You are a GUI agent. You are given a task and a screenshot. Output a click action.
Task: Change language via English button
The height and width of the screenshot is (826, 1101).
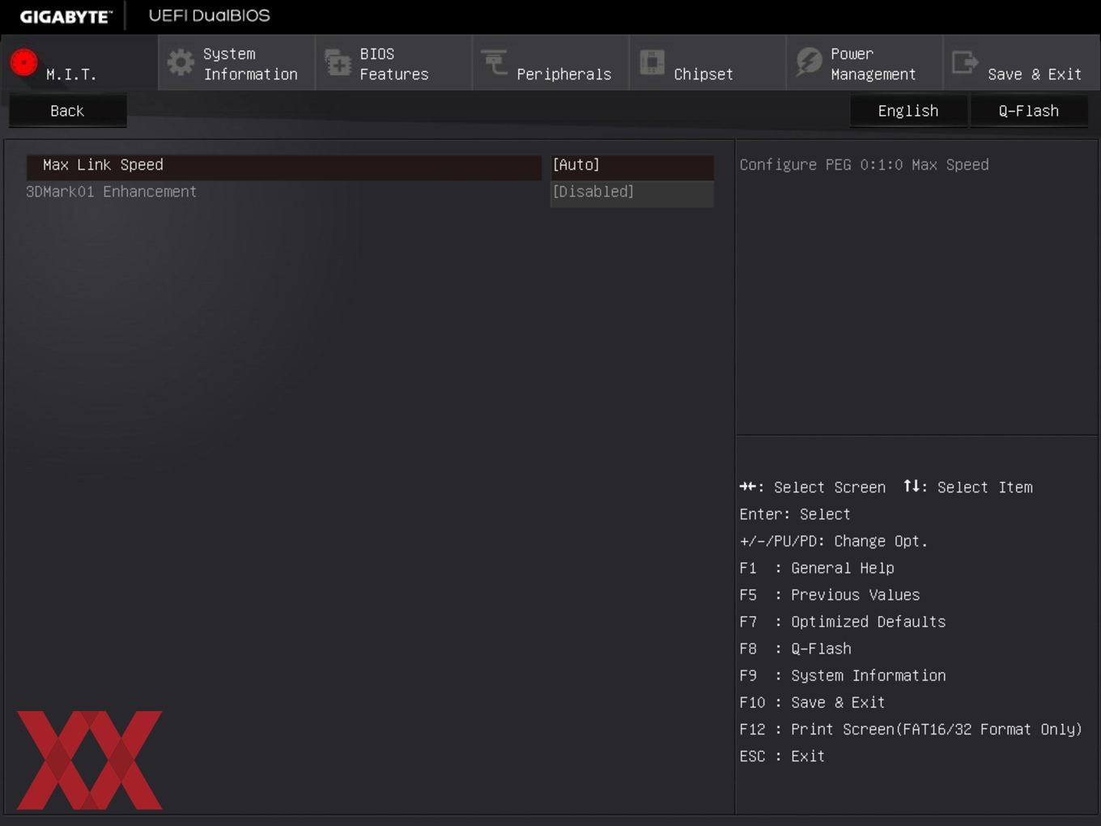[908, 111]
